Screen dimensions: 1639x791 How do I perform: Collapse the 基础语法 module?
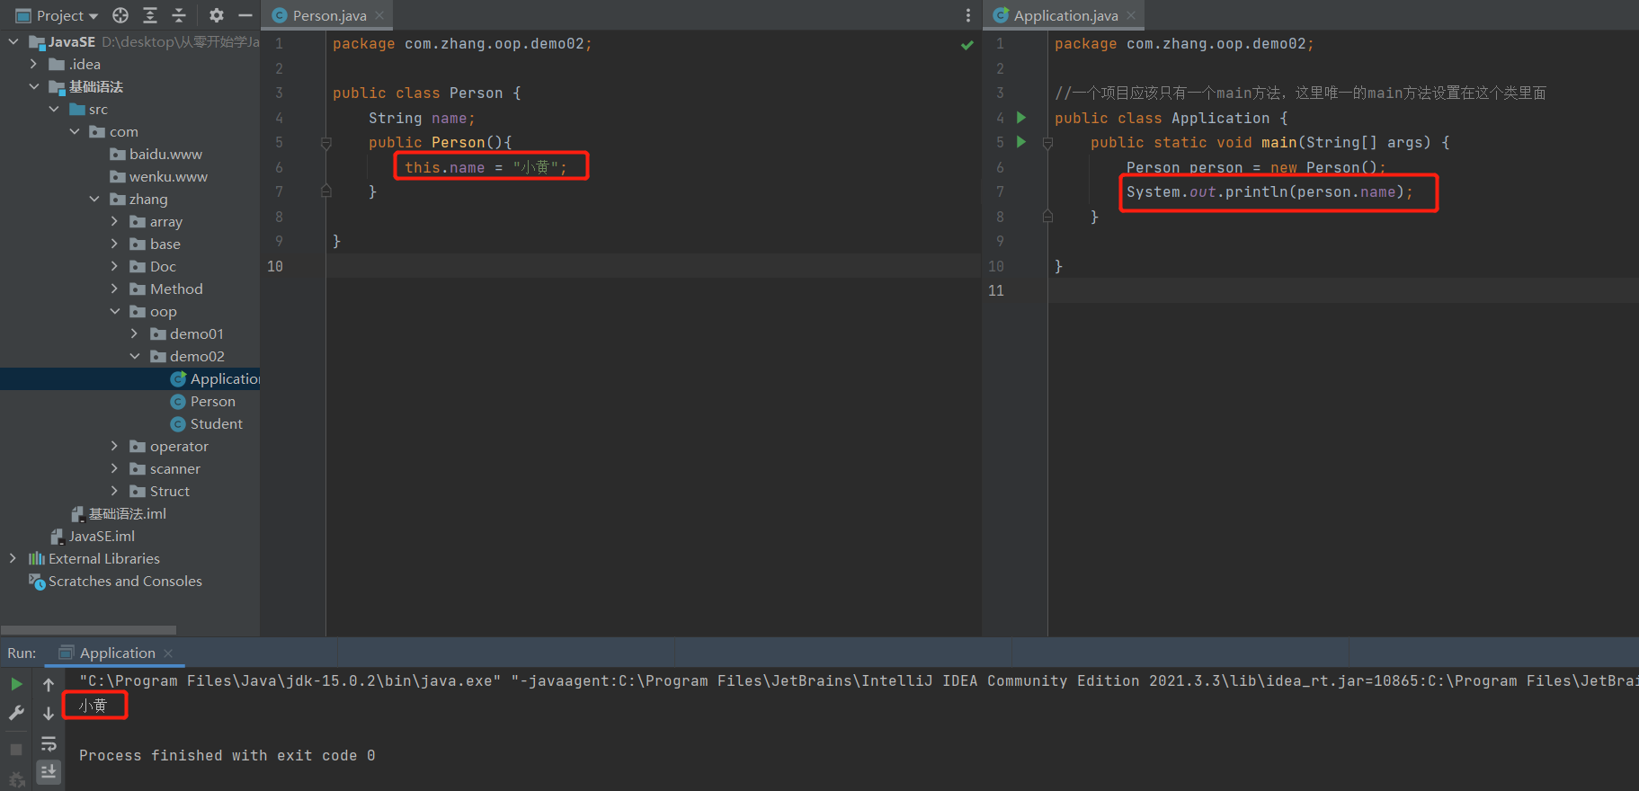34,86
